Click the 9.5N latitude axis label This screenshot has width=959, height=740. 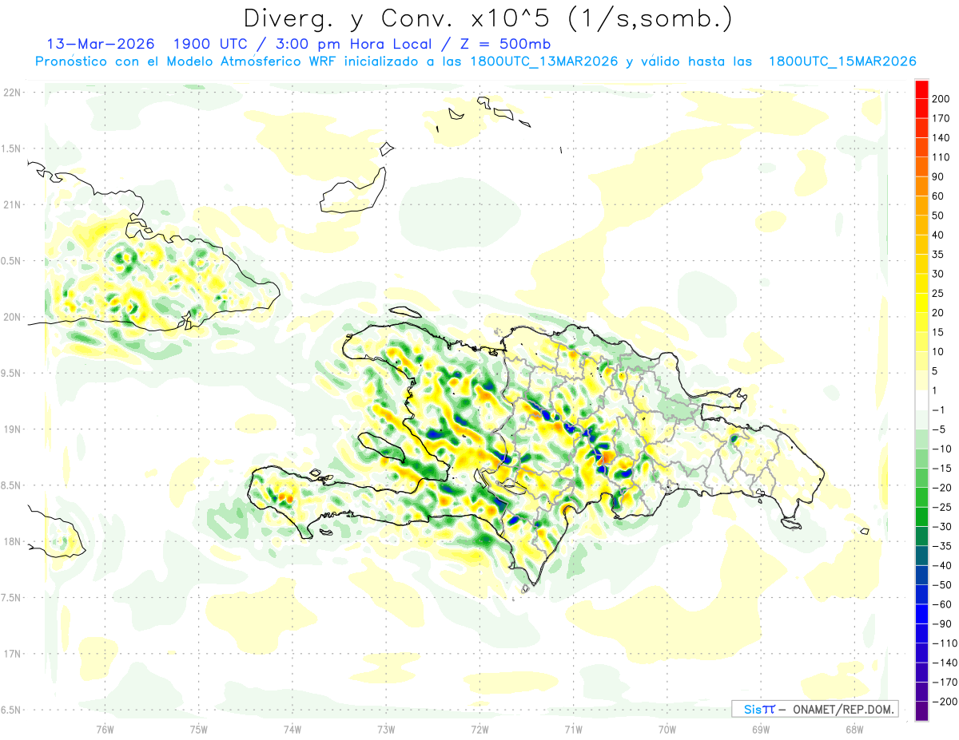click(x=10, y=373)
